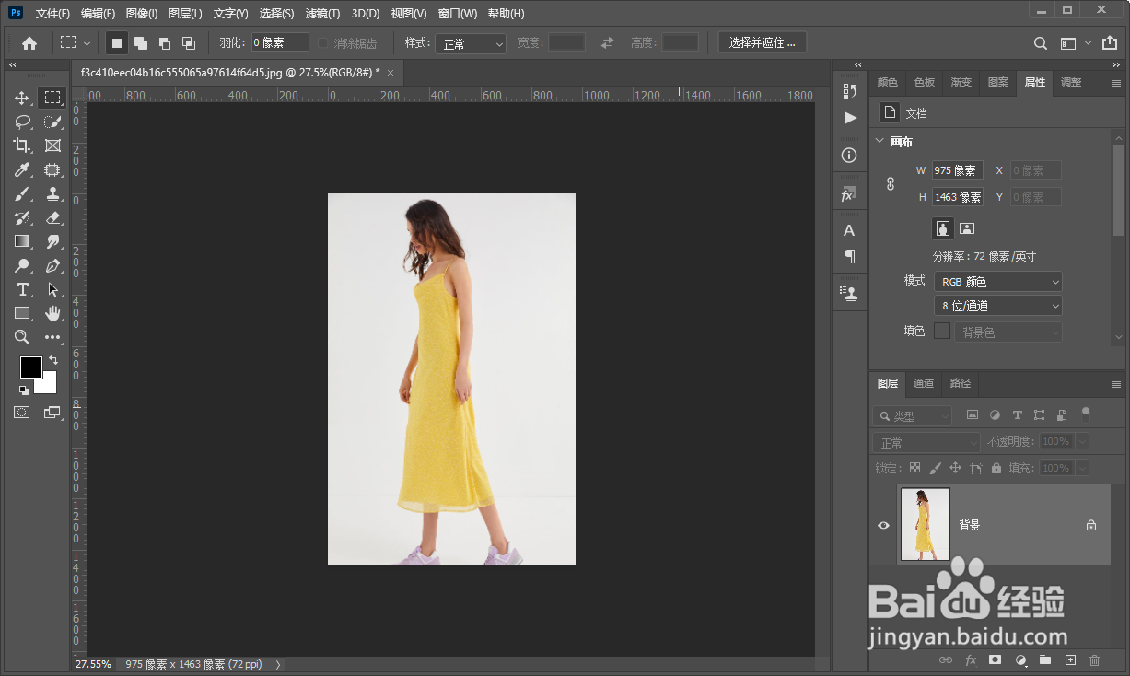Select the Crop tool
Viewport: 1130px width, 676px height.
22,146
